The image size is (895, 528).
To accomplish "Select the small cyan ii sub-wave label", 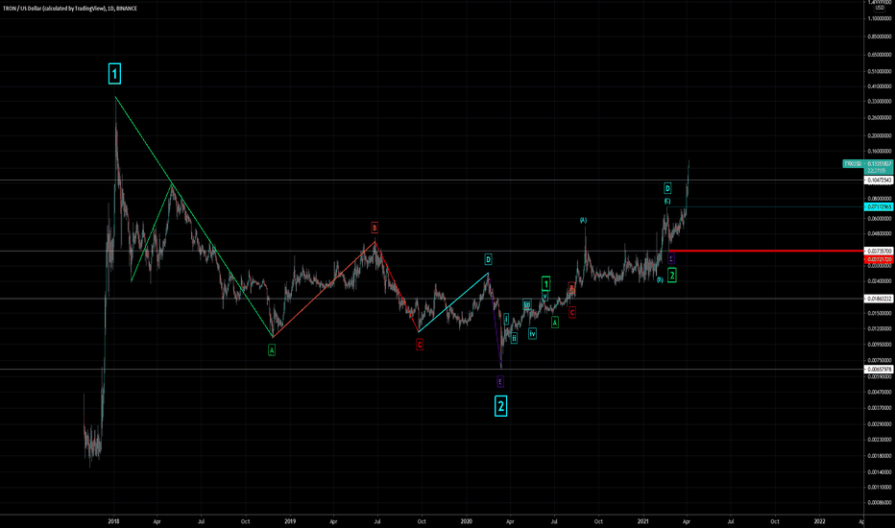I will pos(514,338).
